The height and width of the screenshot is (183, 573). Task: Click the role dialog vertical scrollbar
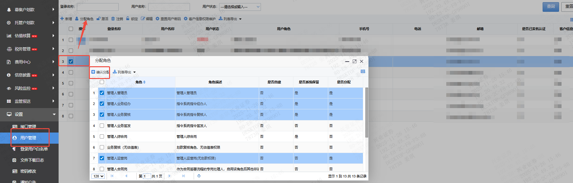[367, 112]
